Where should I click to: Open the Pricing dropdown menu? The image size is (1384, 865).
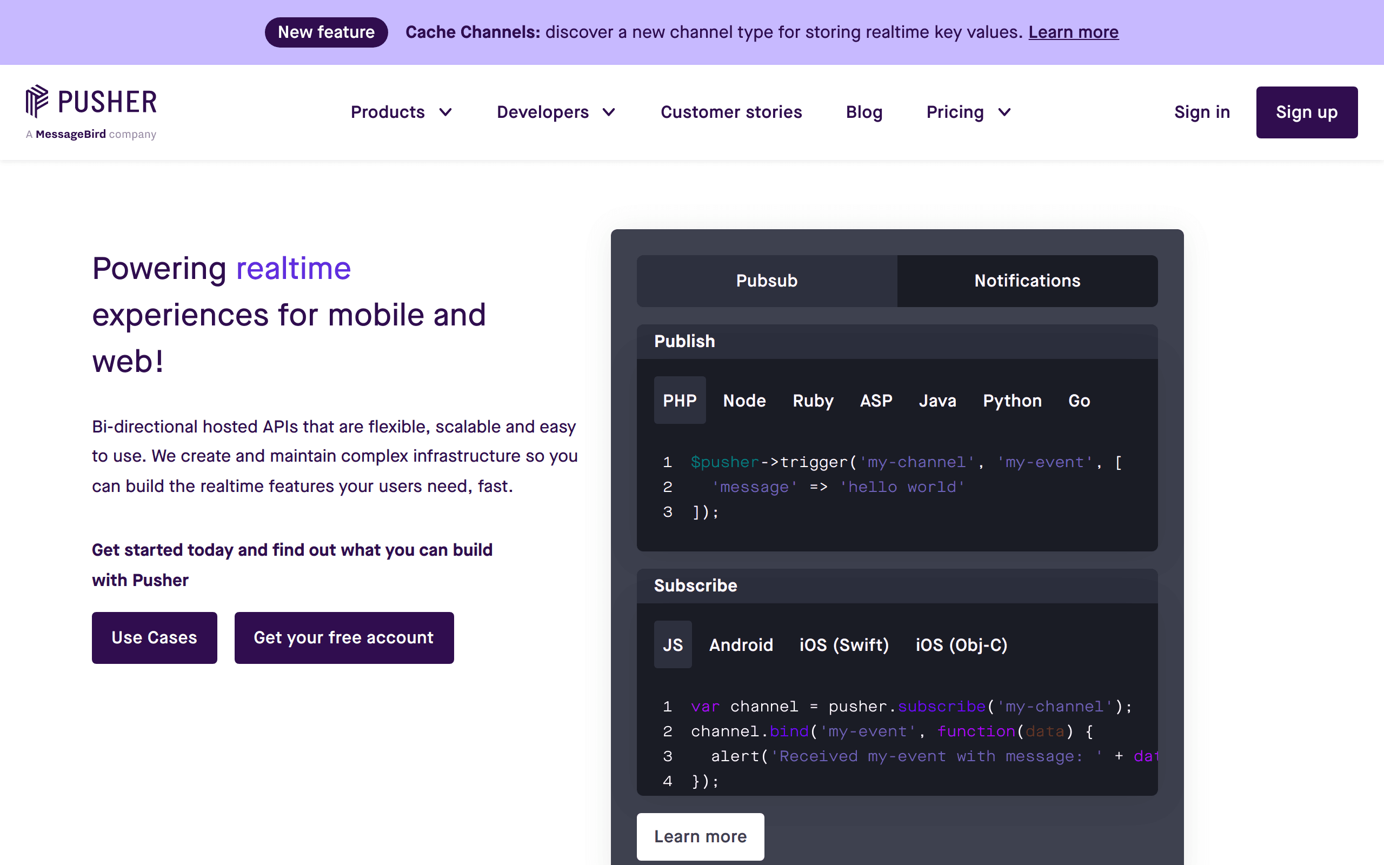point(969,112)
